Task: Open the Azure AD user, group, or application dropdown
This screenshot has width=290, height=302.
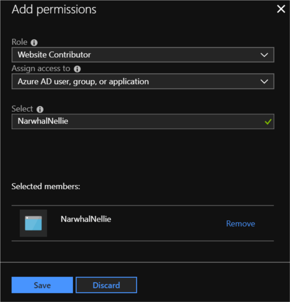Action: tap(143, 81)
